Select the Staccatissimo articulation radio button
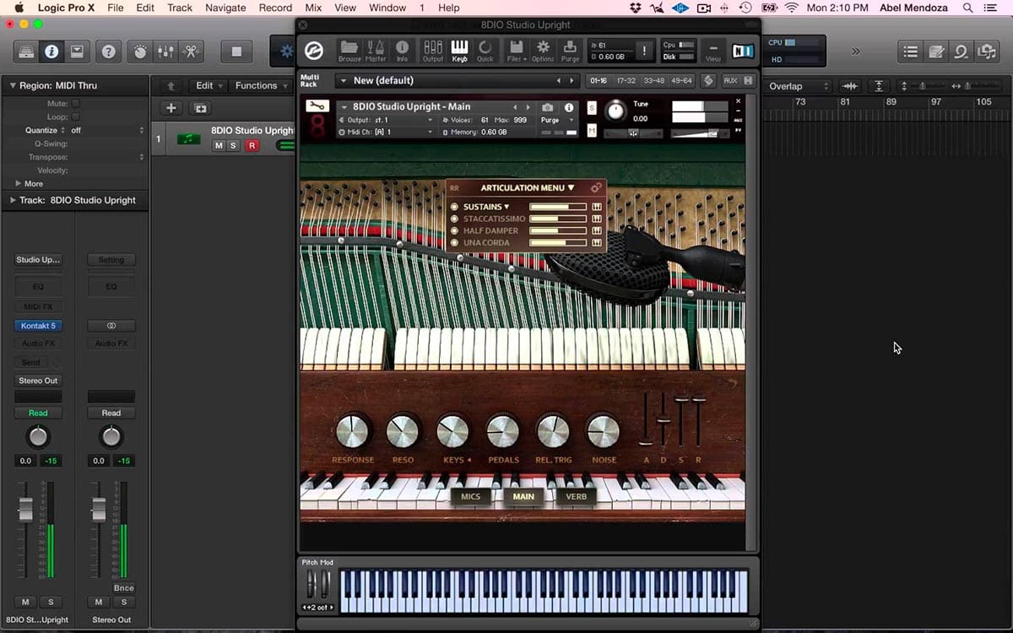Viewport: 1013px width, 633px height. (x=455, y=219)
